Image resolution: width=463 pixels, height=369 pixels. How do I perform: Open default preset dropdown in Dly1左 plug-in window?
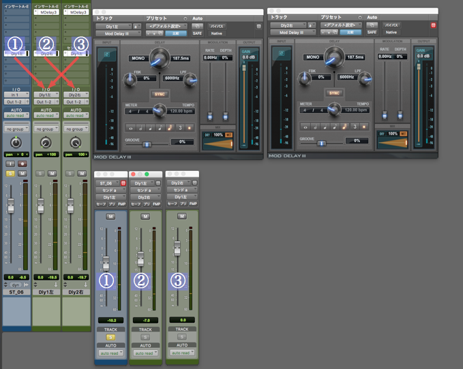(166, 27)
